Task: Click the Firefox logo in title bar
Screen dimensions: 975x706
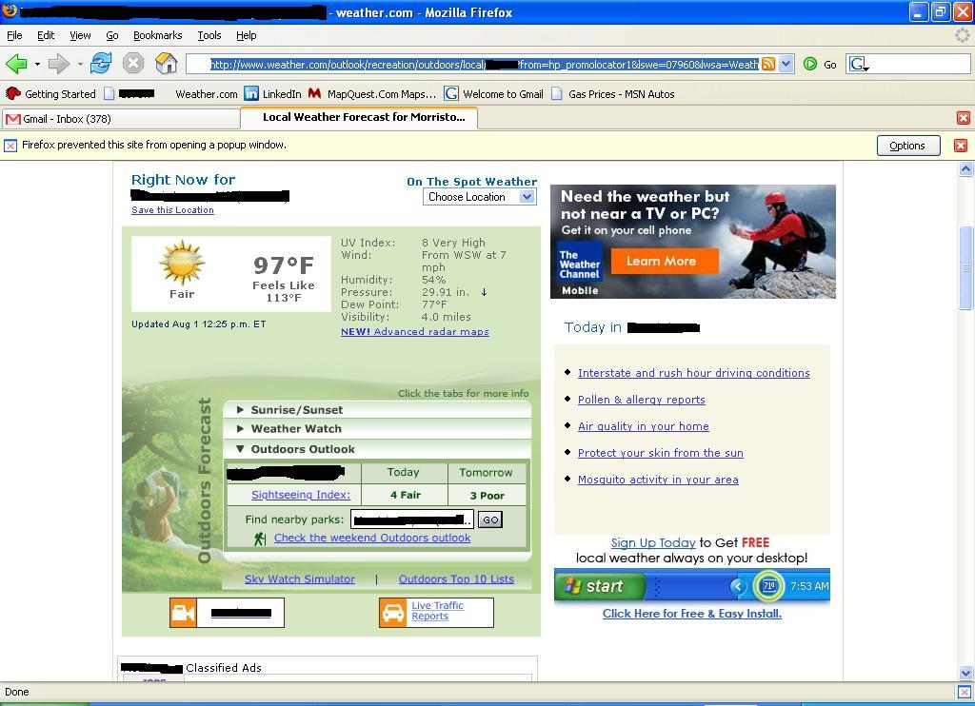Action: pos(10,11)
